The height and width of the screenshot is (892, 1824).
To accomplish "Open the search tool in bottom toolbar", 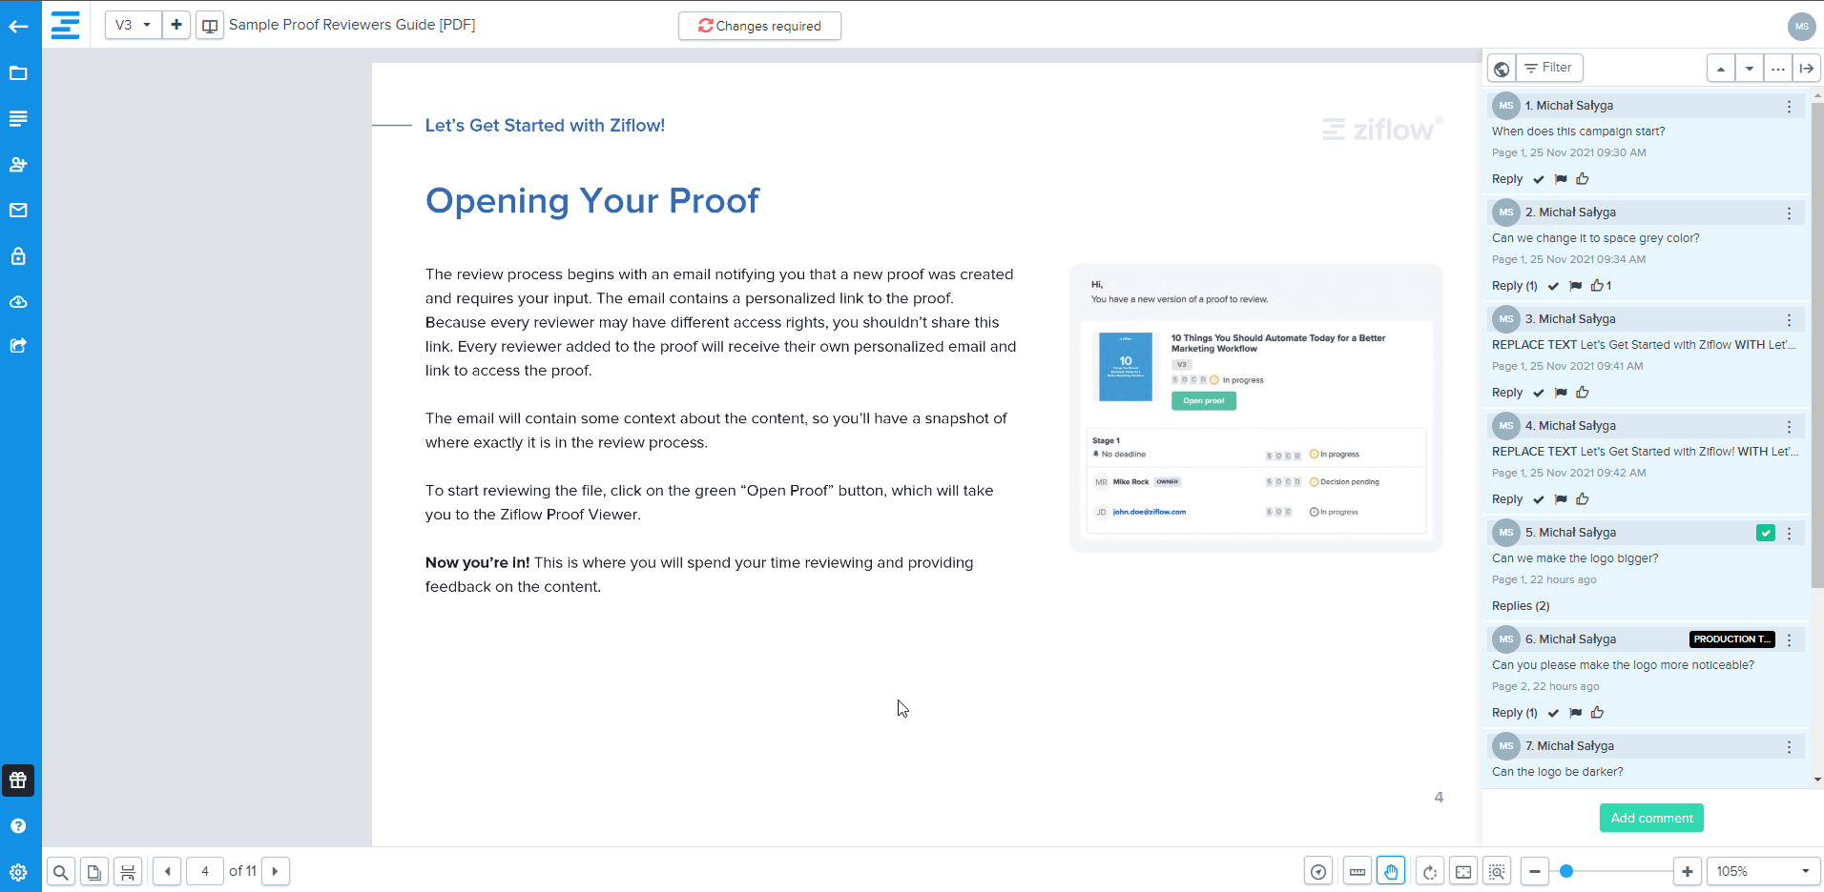I will pyautogui.click(x=60, y=871).
